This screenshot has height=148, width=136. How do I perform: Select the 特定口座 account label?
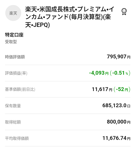pyautogui.click(x=14, y=35)
